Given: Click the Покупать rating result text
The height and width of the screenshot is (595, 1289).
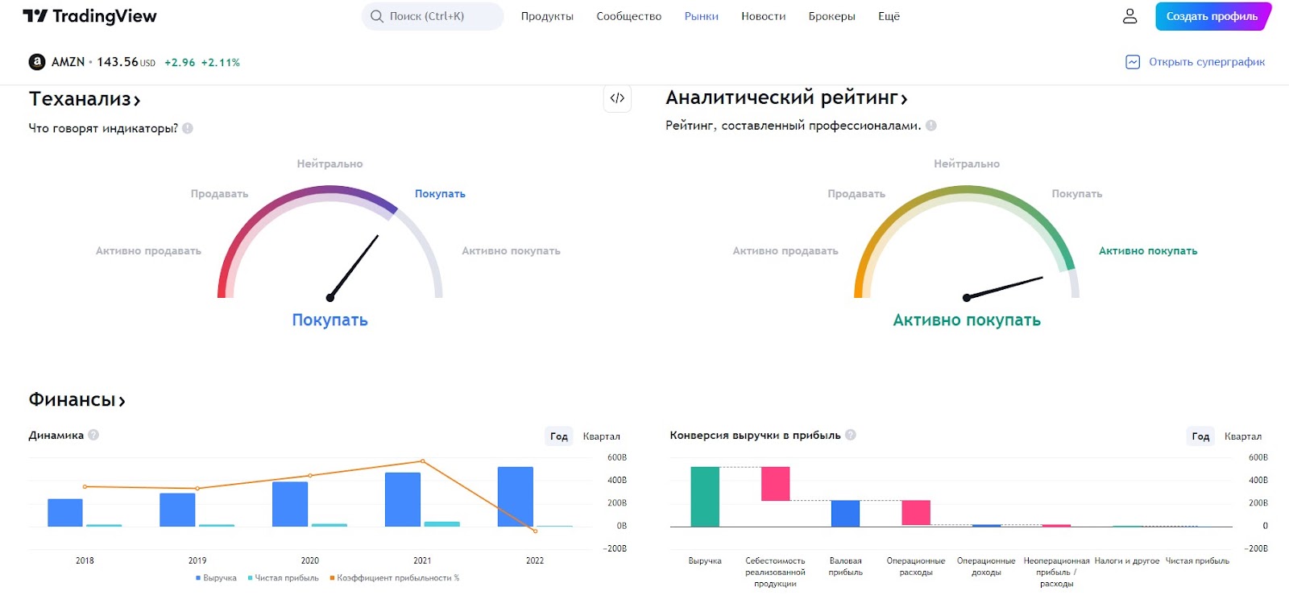Looking at the screenshot, I should pyautogui.click(x=330, y=320).
